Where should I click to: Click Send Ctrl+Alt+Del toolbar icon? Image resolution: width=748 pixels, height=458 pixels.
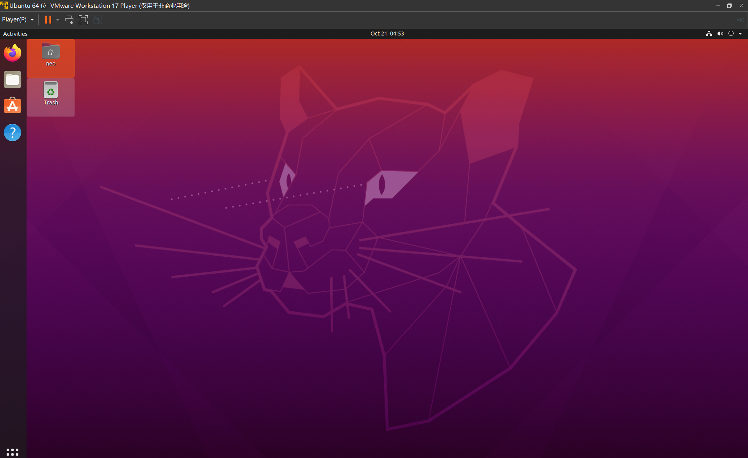point(69,20)
